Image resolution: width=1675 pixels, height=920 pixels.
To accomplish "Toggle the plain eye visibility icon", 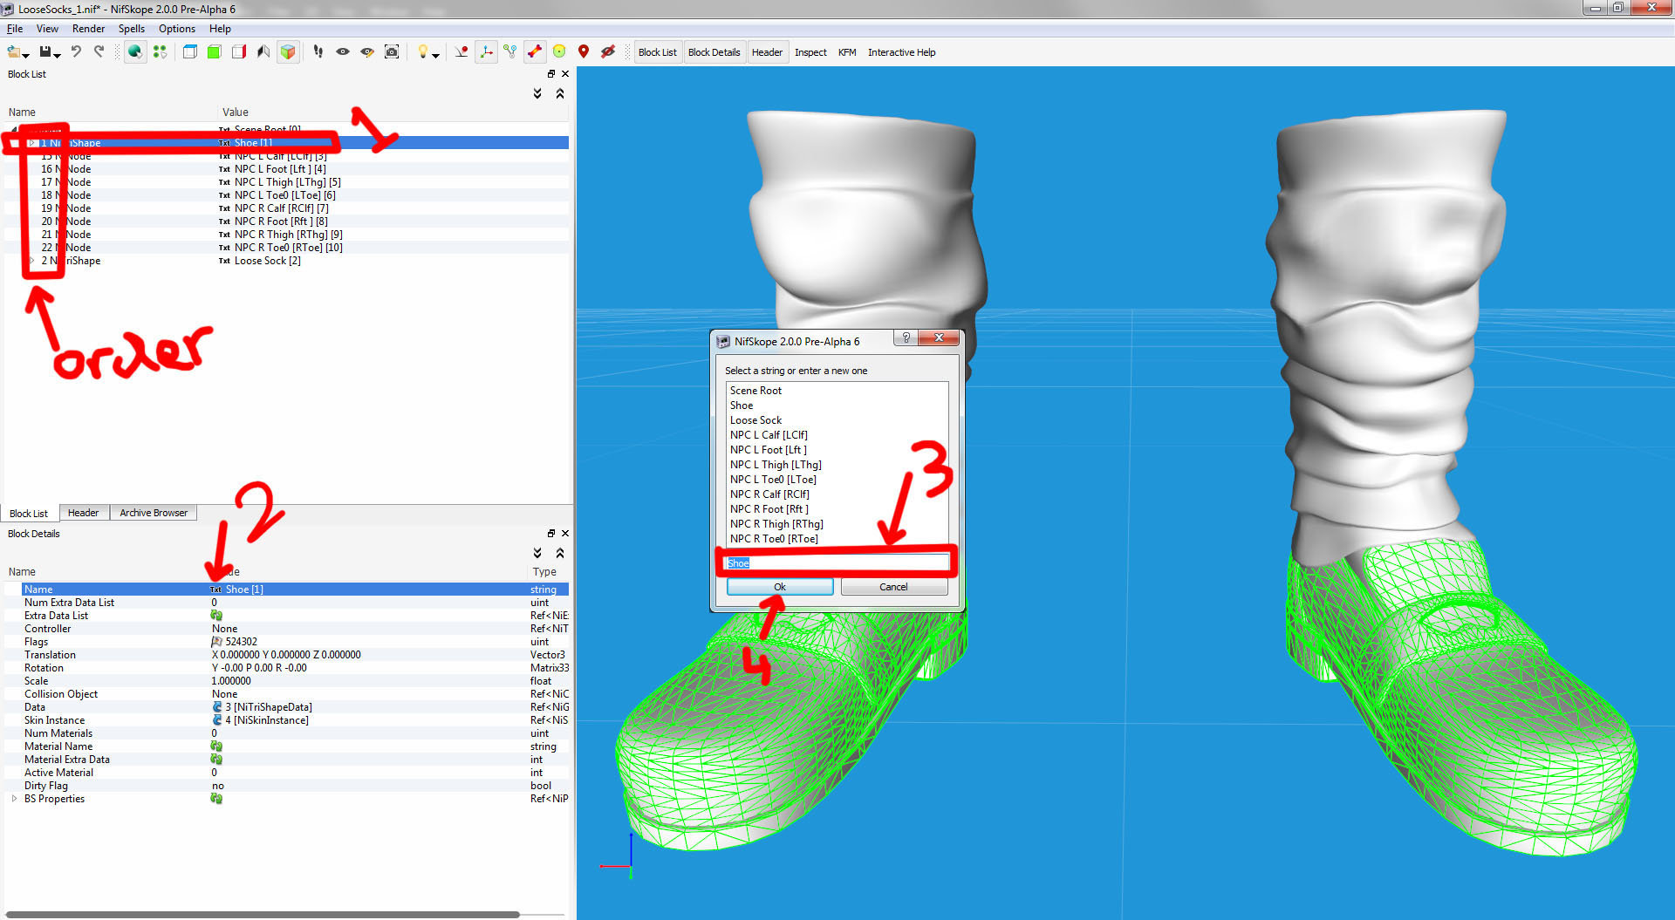I will (343, 52).
